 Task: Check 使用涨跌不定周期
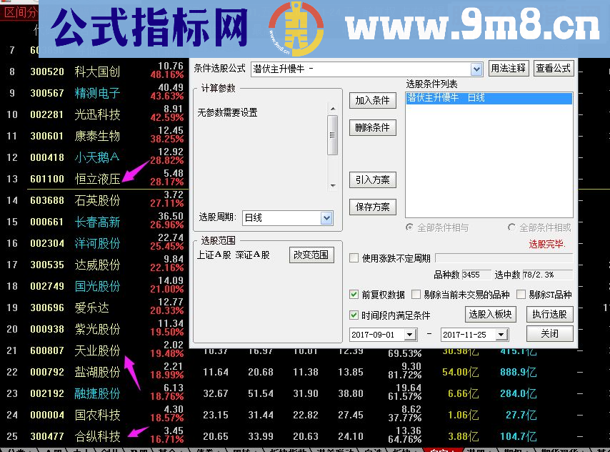tap(354, 258)
